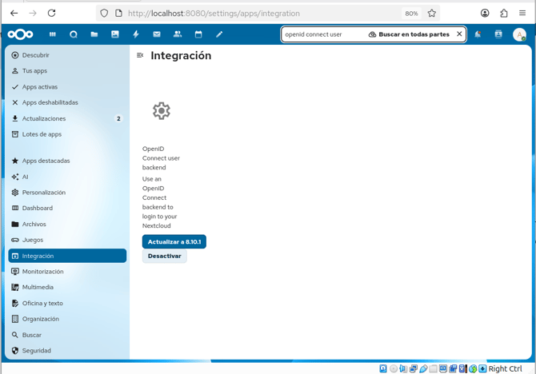This screenshot has width=536, height=374.
Task: Go to Apps destacadas category
Action: [x=46, y=161]
